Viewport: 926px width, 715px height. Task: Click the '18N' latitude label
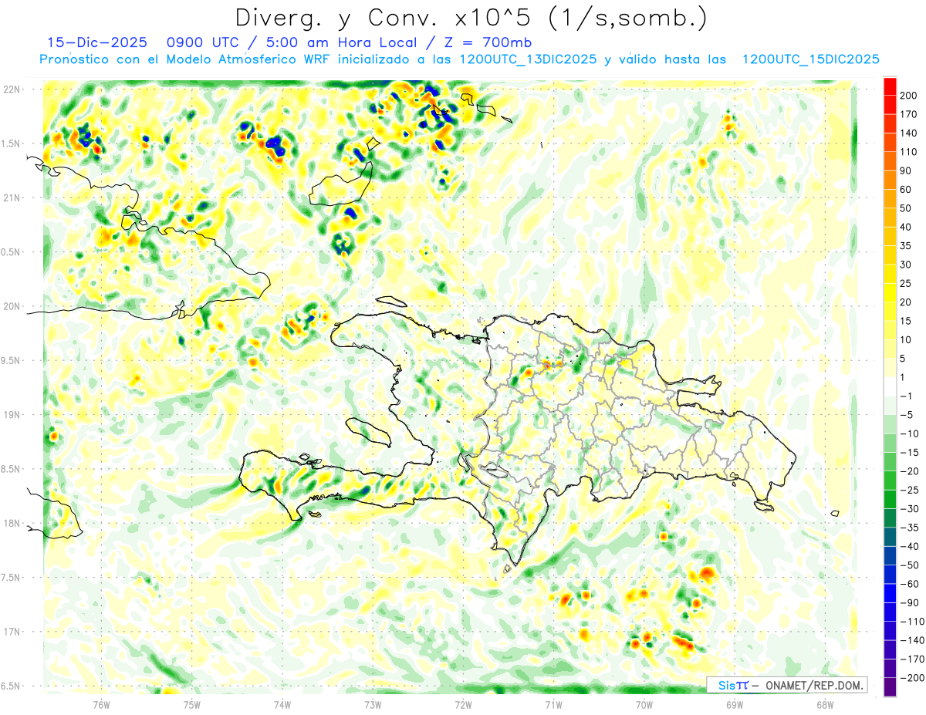click(x=12, y=524)
